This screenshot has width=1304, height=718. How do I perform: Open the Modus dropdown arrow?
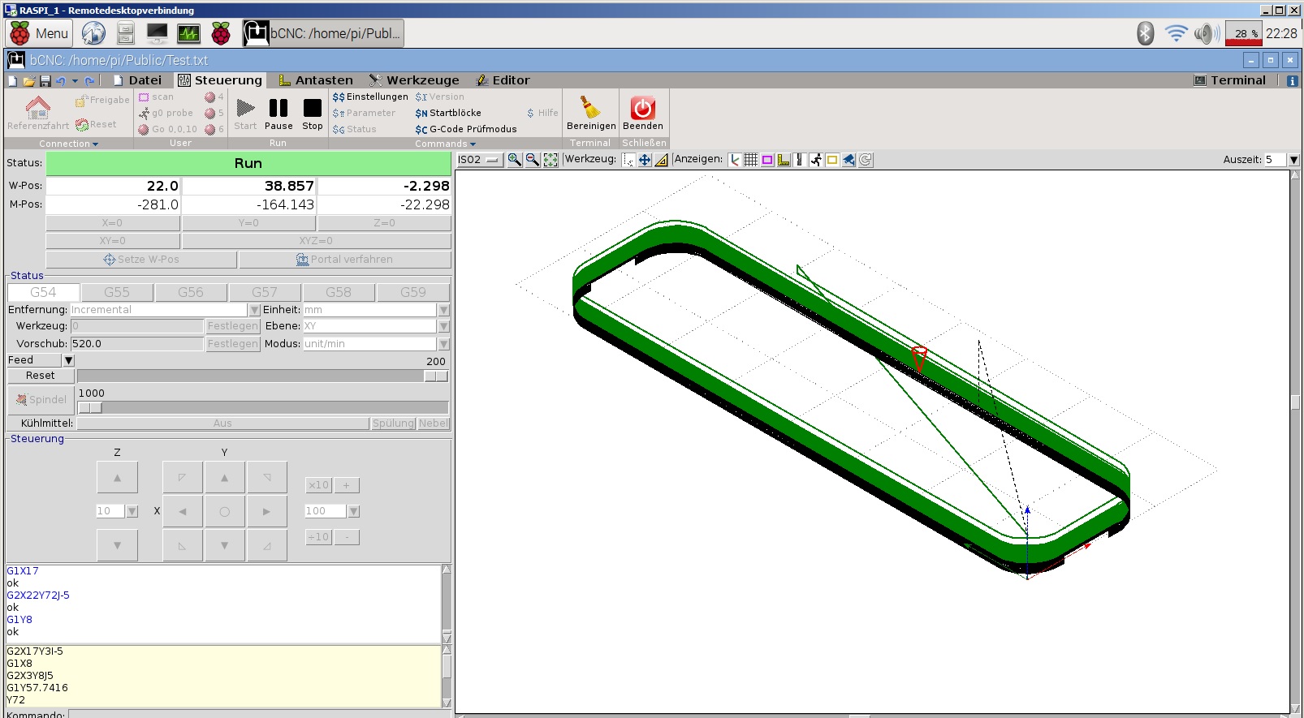coord(443,344)
